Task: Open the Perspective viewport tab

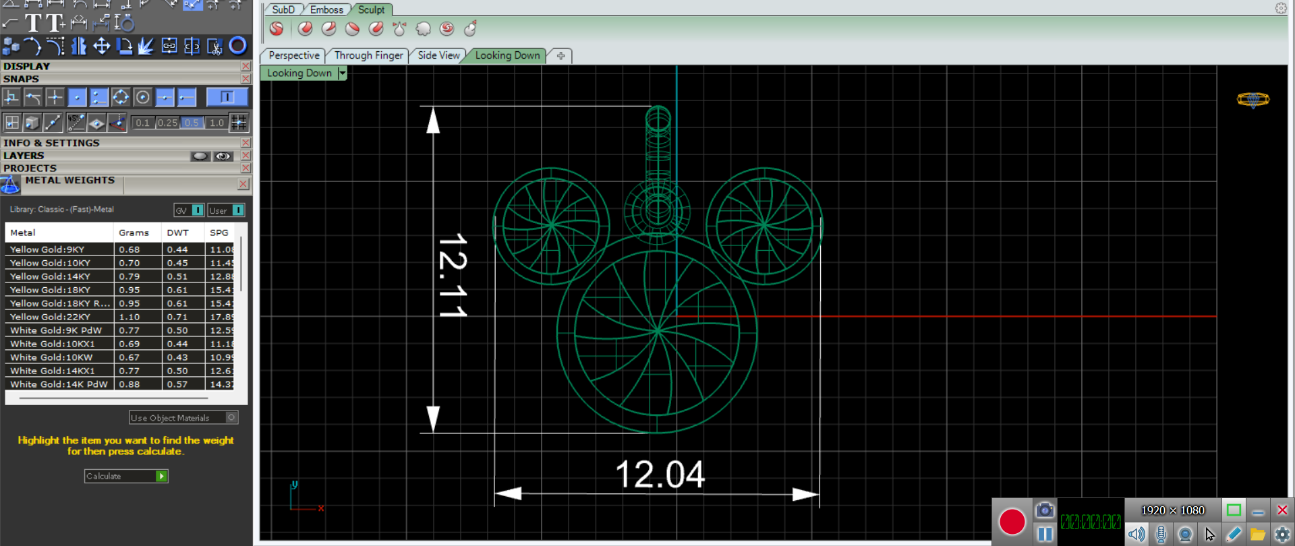Action: point(293,55)
